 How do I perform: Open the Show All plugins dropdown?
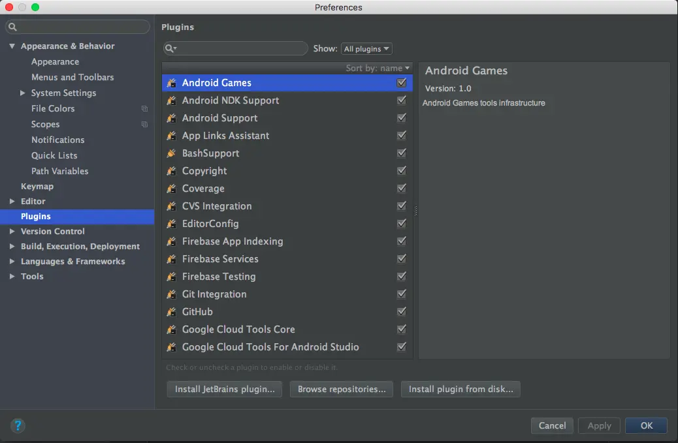click(x=366, y=49)
